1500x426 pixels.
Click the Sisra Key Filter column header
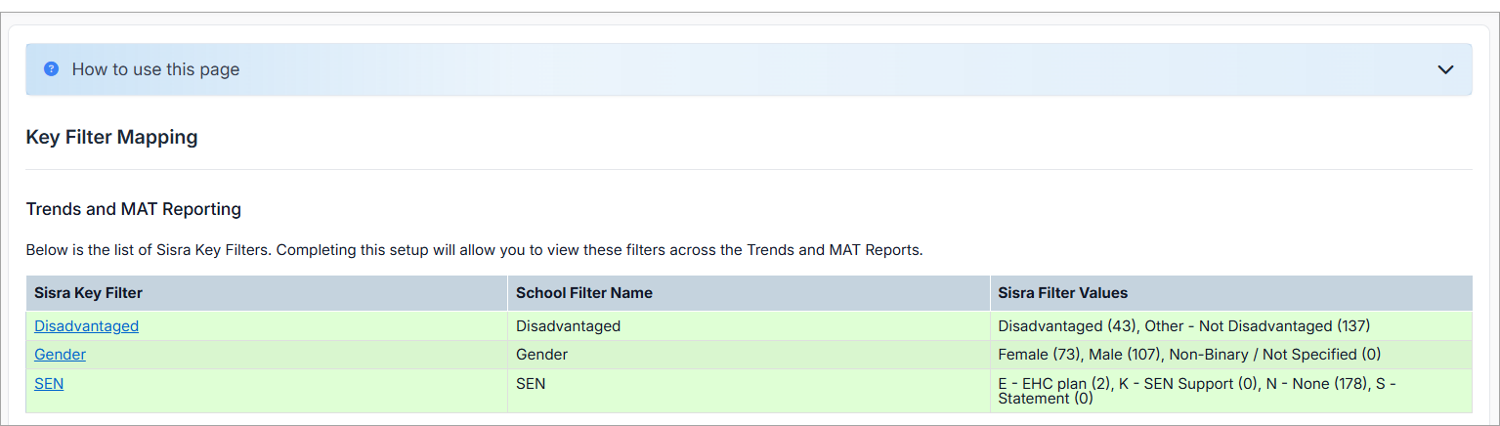click(x=88, y=293)
